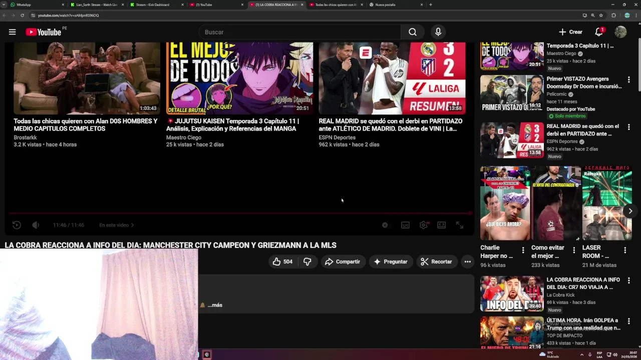Open browser extensions puzzle icon

[x=614, y=15]
